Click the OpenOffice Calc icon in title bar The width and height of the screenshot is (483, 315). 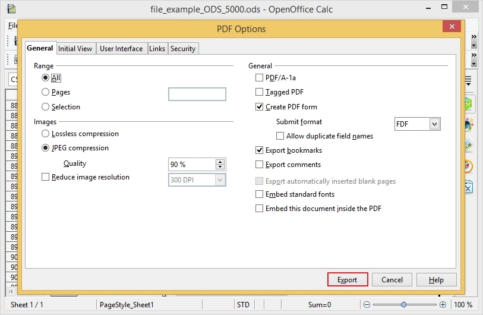click(11, 9)
